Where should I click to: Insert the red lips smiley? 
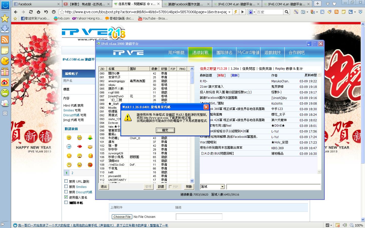(79, 147)
